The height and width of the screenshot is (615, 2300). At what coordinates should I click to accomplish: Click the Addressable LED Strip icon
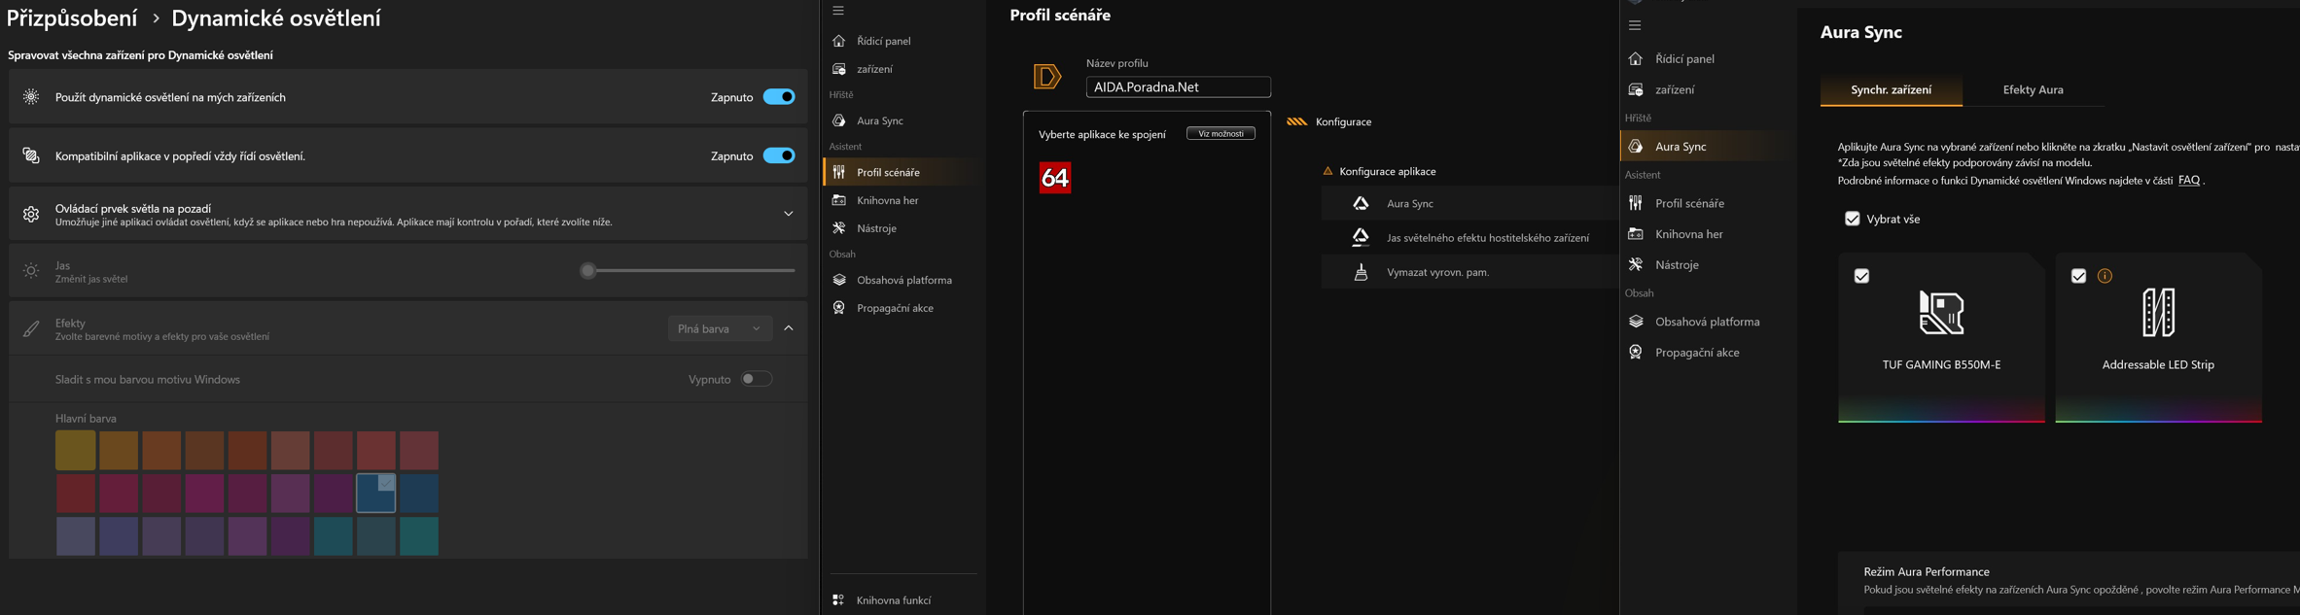pos(2157,313)
